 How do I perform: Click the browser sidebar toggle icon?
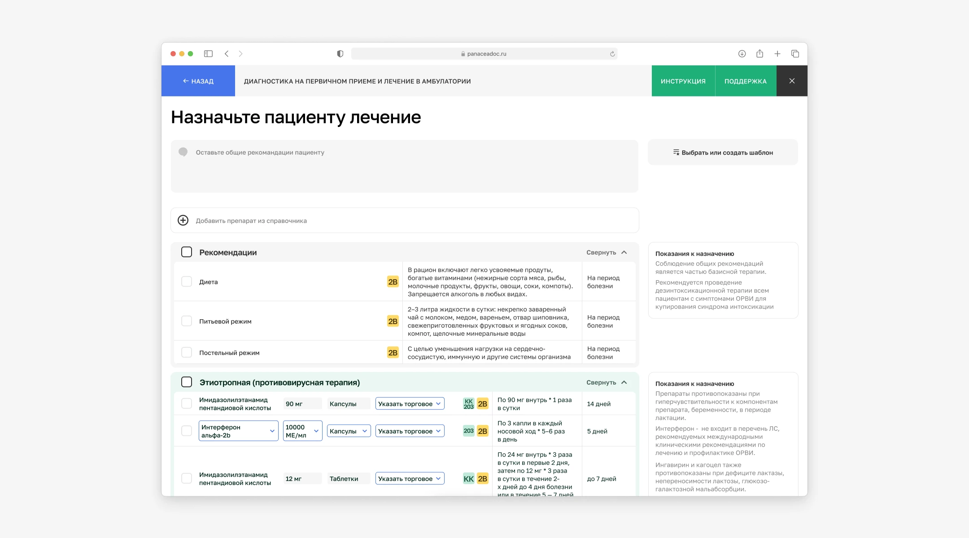pos(208,54)
